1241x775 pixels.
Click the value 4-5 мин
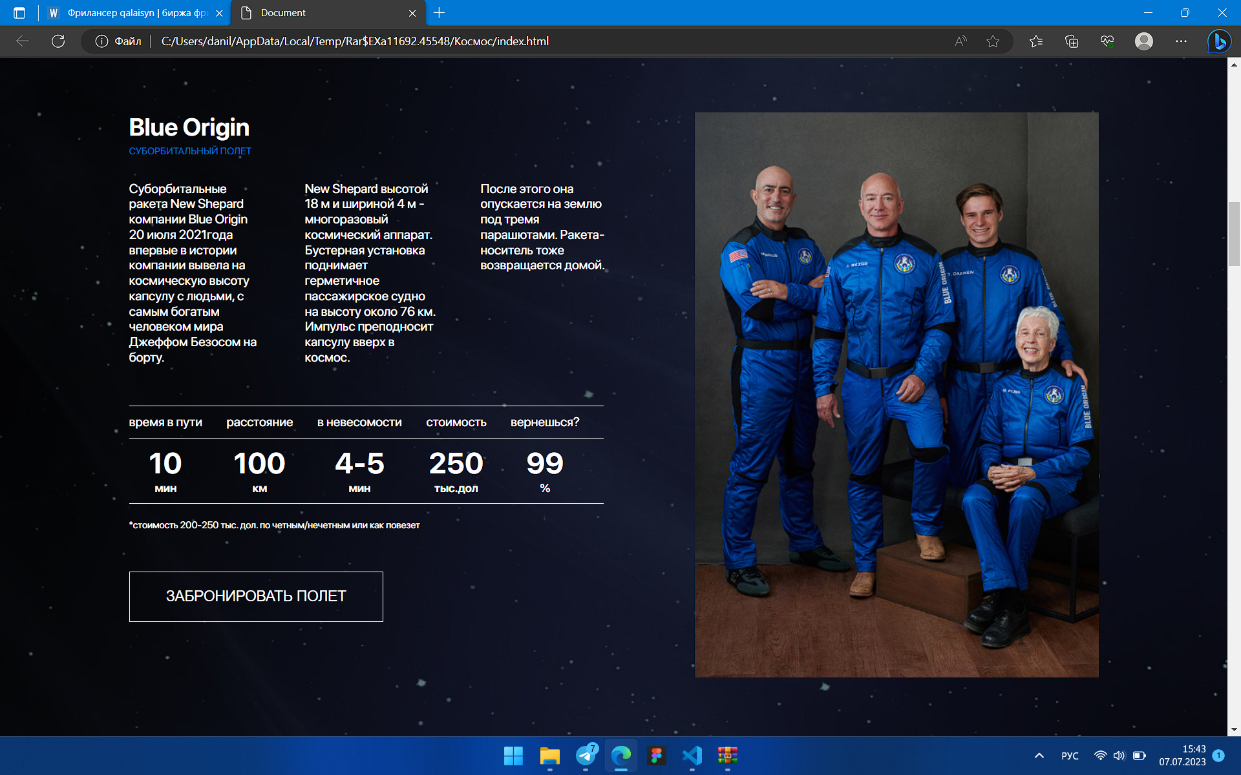[359, 471]
